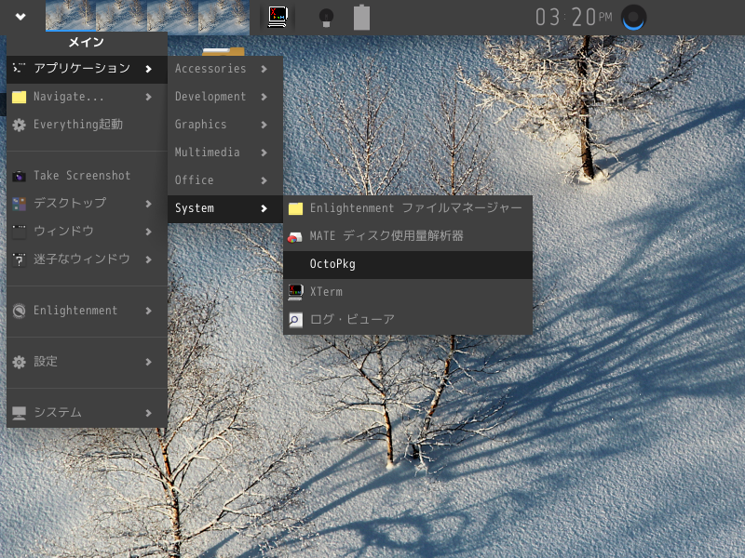Open the 設定 settings menu entry
Viewport: 745px width, 558px height.
tap(87, 362)
